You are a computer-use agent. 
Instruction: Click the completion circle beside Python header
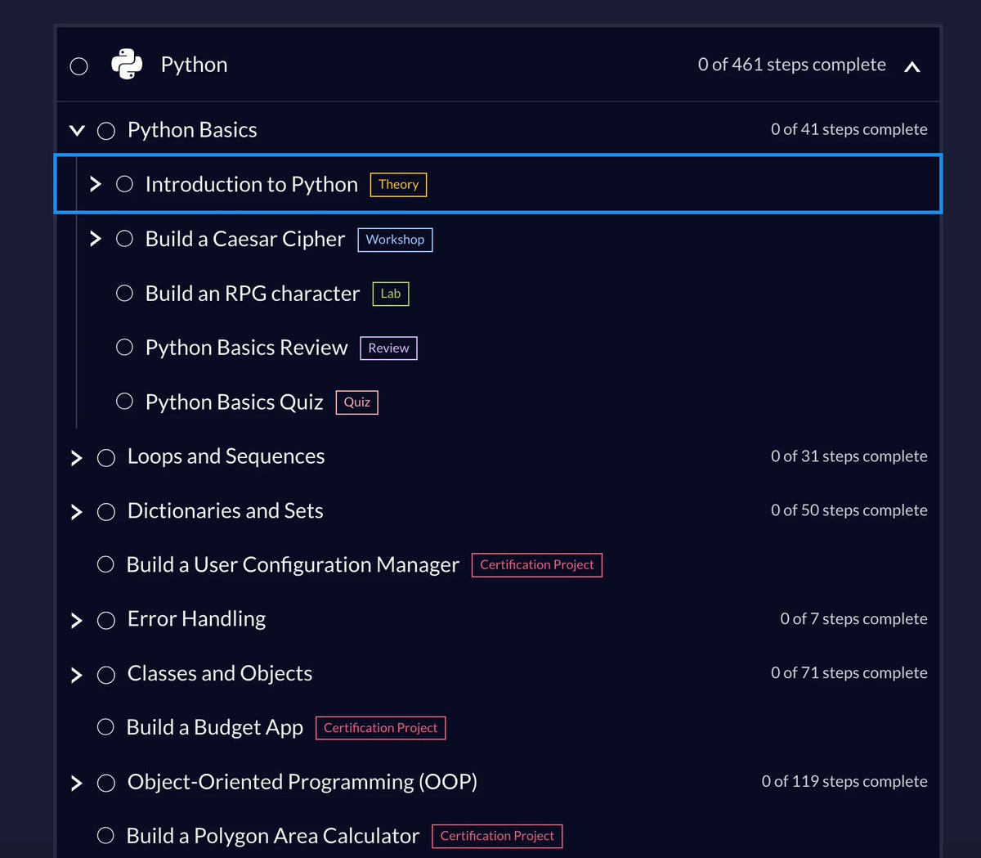(x=79, y=66)
